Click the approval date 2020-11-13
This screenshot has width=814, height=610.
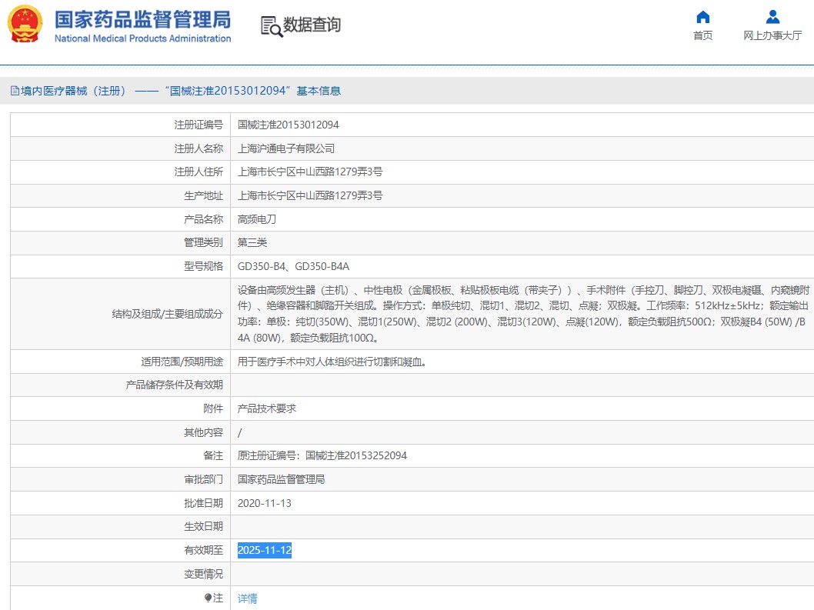(265, 503)
